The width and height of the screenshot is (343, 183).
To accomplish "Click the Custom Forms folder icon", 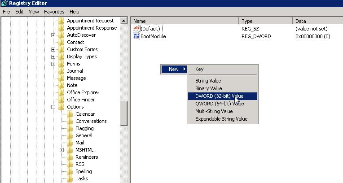I will point(62,49).
